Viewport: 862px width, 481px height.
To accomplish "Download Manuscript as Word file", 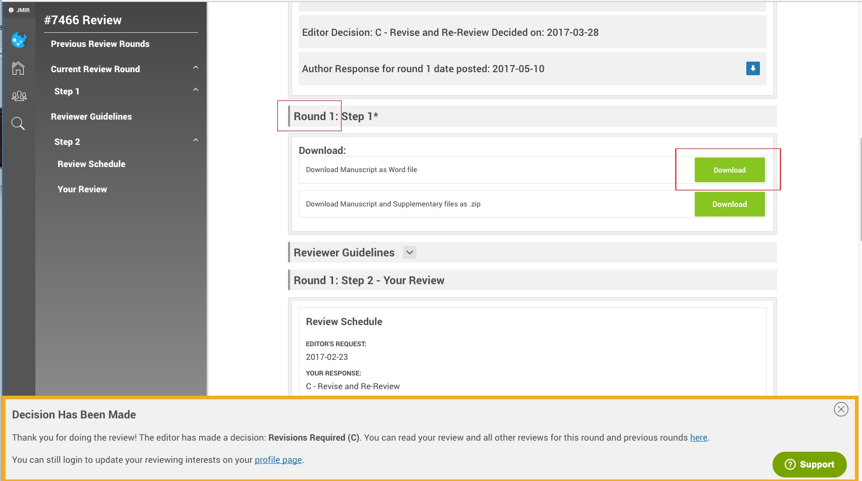I will tap(729, 170).
